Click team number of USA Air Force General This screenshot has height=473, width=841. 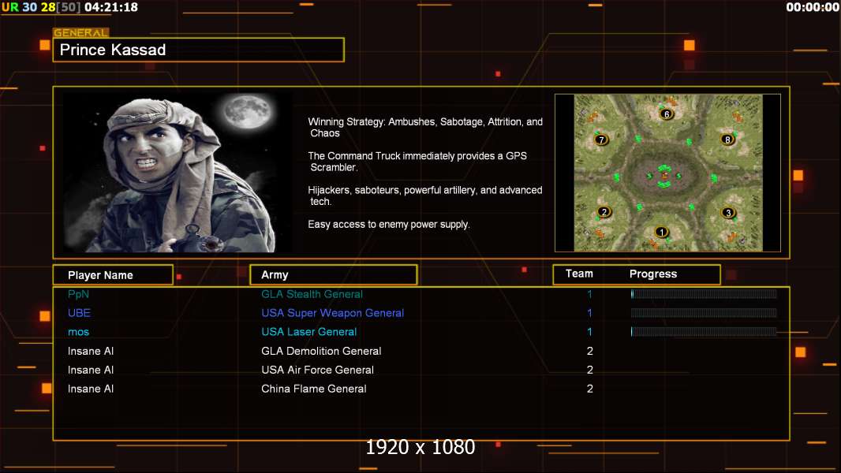(x=590, y=370)
